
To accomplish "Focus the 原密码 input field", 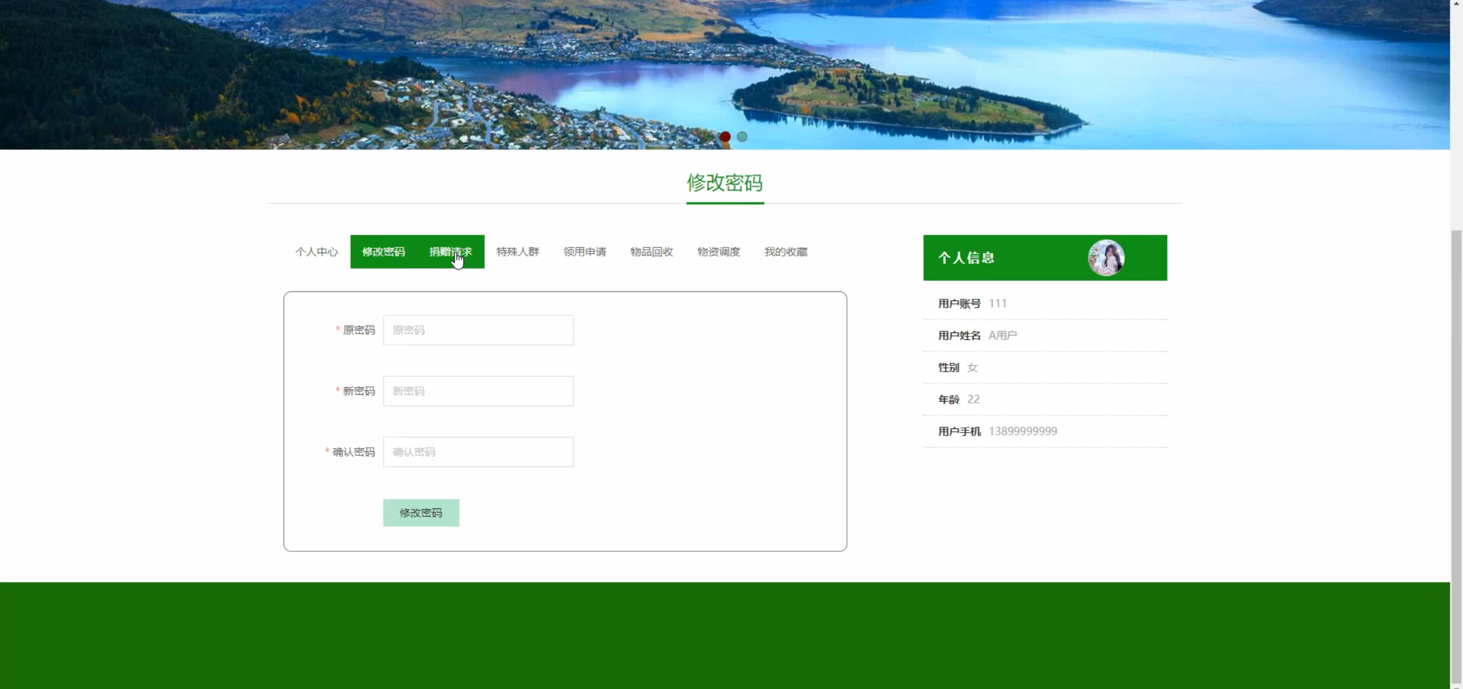I will tap(478, 330).
